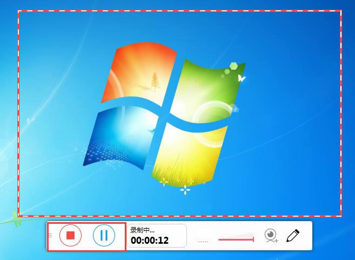Select the pencil annotation tool
355x260 pixels.
(x=293, y=235)
